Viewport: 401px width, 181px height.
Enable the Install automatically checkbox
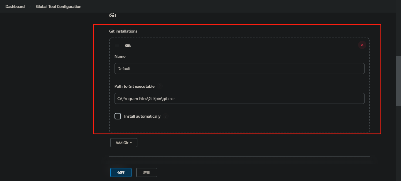118,116
